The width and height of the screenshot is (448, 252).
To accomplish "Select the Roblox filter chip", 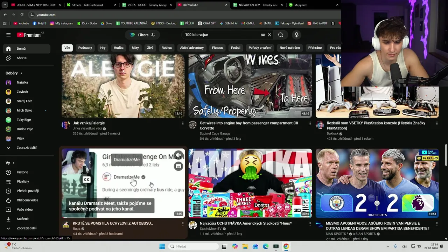I will [167, 48].
